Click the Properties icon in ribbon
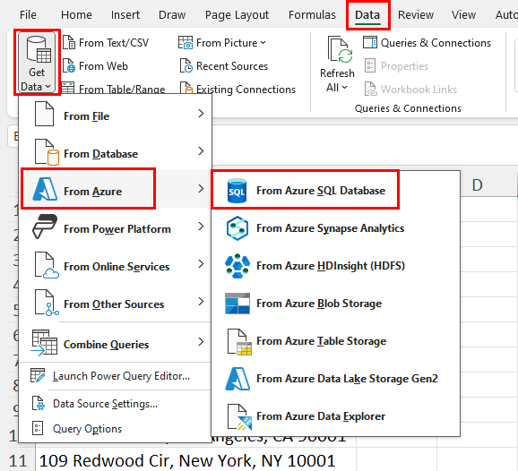The height and width of the screenshot is (471, 518). [370, 65]
